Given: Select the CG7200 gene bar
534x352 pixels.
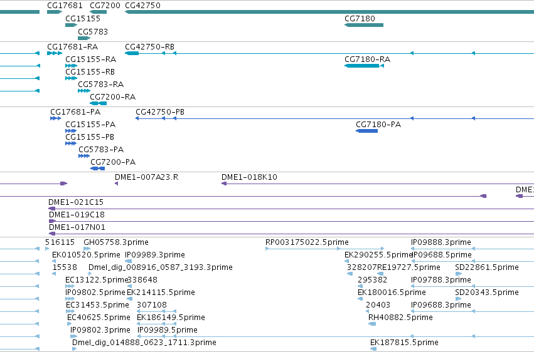Looking at the screenshot, I should (98, 12).
